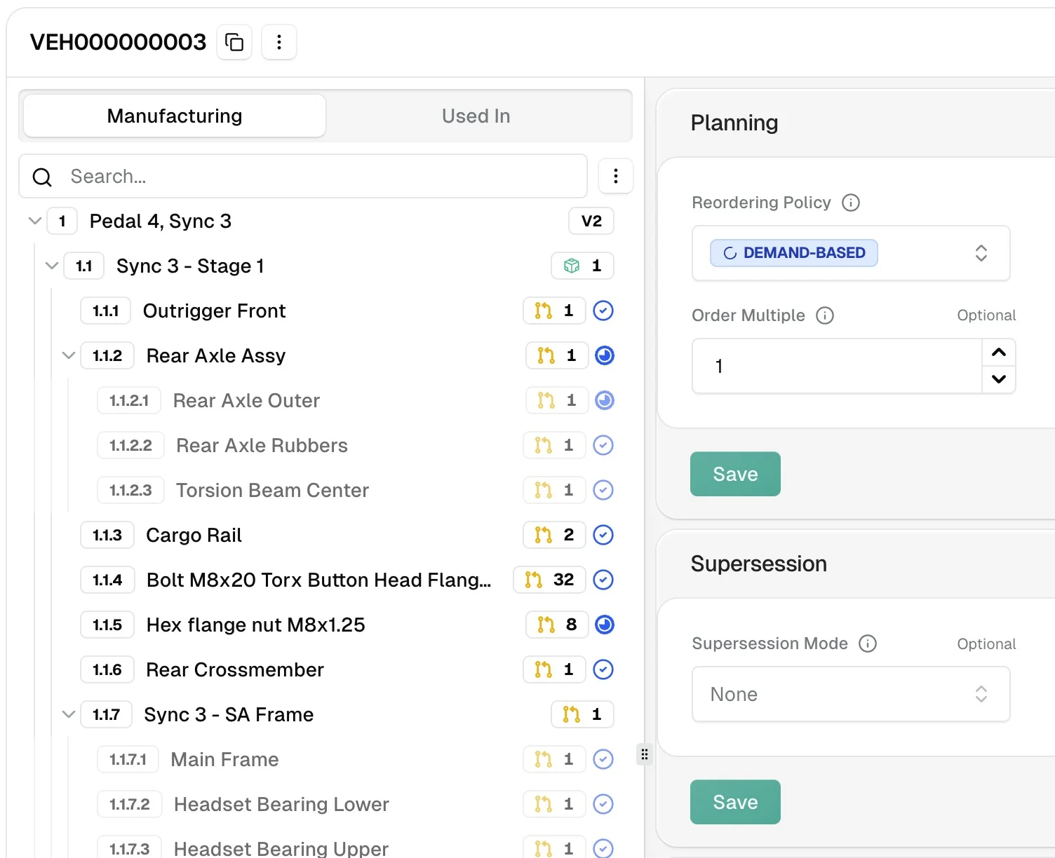1055x858 pixels.
Task: Select the Cargo Rail row
Action: (x=347, y=535)
